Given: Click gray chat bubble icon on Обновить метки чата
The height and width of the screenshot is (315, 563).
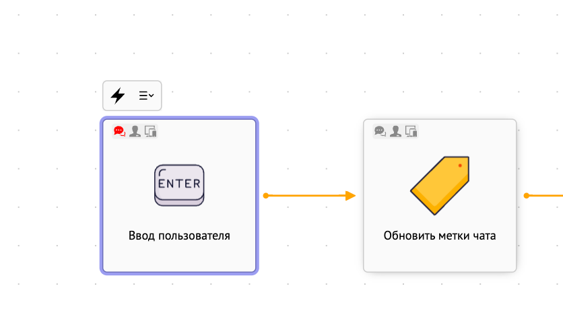Looking at the screenshot, I should click(x=380, y=131).
